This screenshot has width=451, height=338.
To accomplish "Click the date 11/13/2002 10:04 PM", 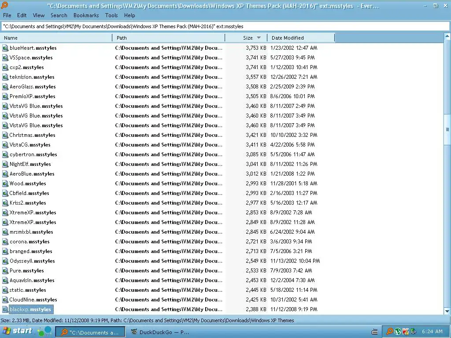I will pyautogui.click(x=295, y=261).
